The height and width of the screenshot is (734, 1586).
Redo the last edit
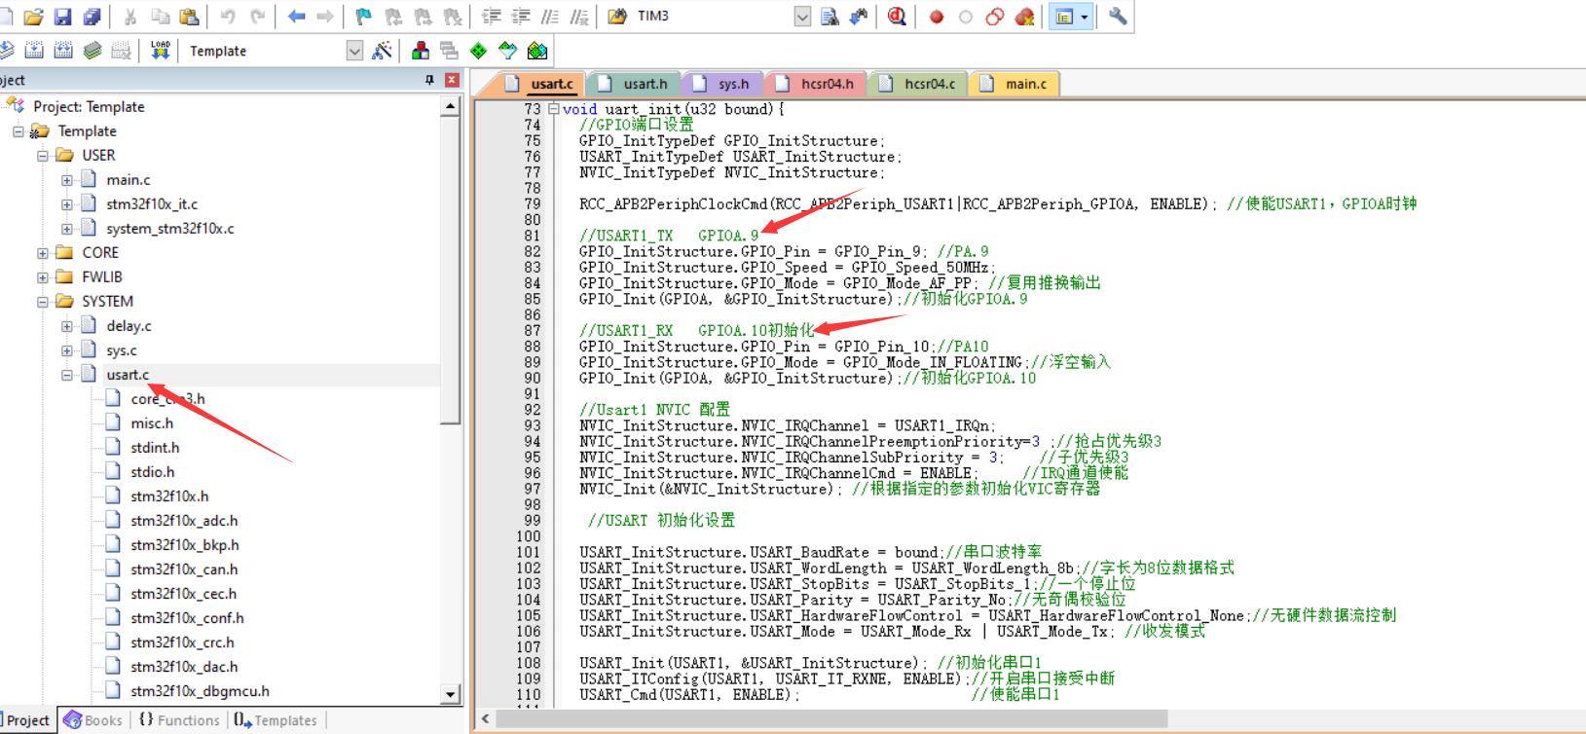coord(258,17)
